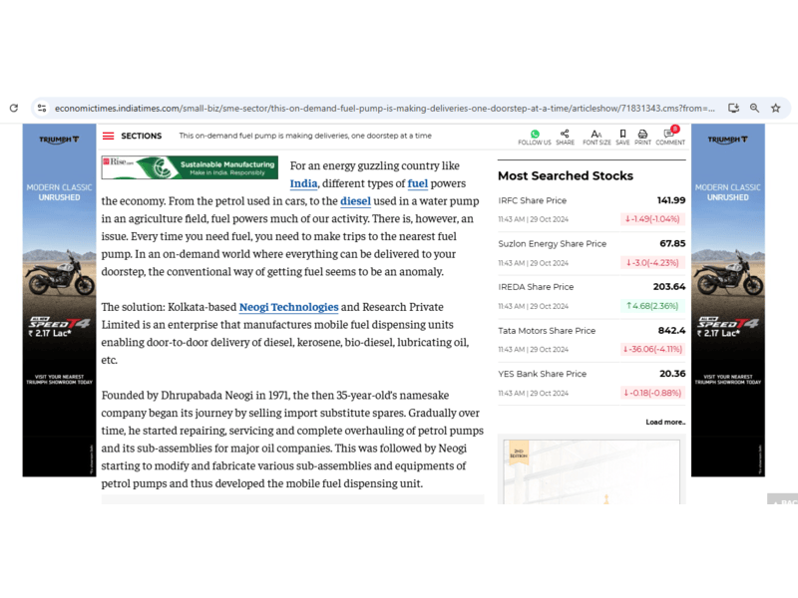Bookmark this page with the star icon
798x598 pixels.
(x=776, y=108)
